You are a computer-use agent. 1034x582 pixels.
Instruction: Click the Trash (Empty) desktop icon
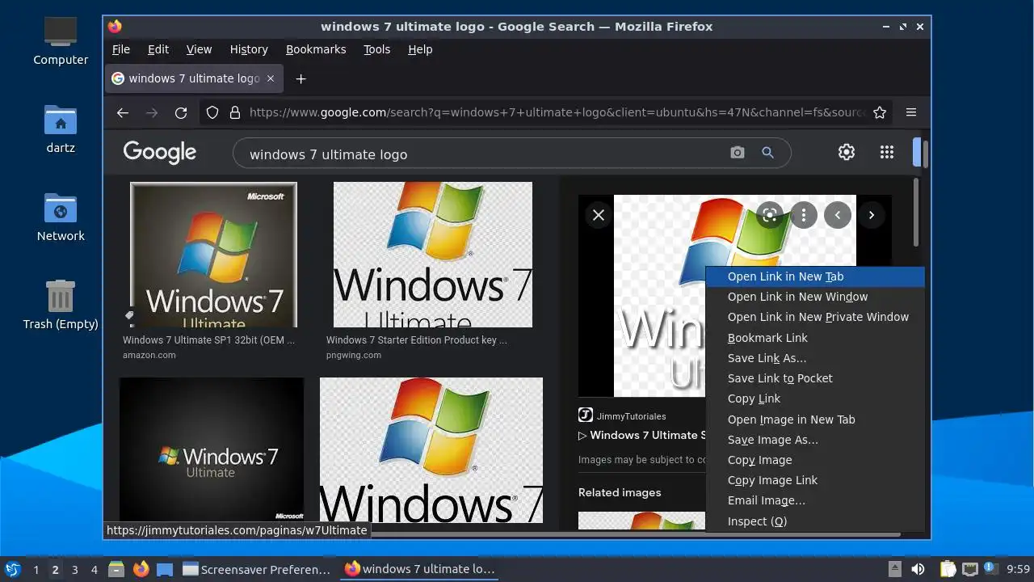click(61, 304)
